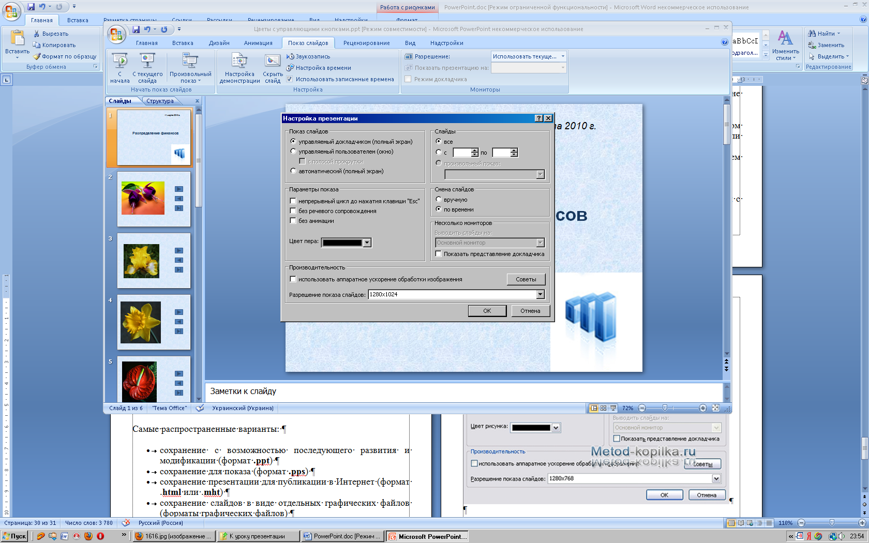
Task: Select slide 2 thumbnail fuchsia flower
Action: (154, 199)
